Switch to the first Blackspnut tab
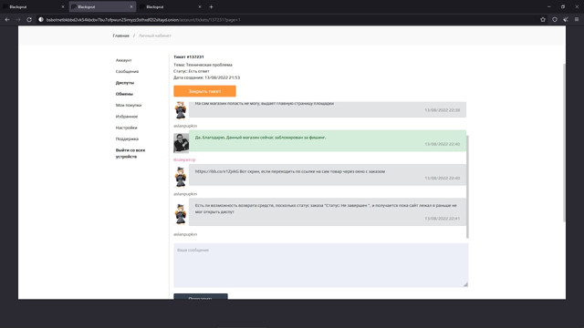The image size is (584, 328). click(34, 6)
